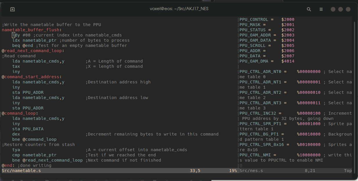Click the top comment about writing nametable buffer

[x=51, y=25]
